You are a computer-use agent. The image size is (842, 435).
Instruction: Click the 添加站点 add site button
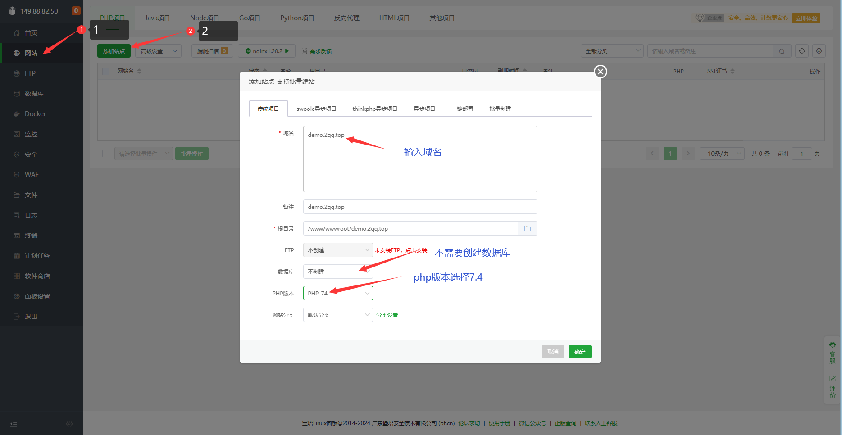pyautogui.click(x=114, y=51)
